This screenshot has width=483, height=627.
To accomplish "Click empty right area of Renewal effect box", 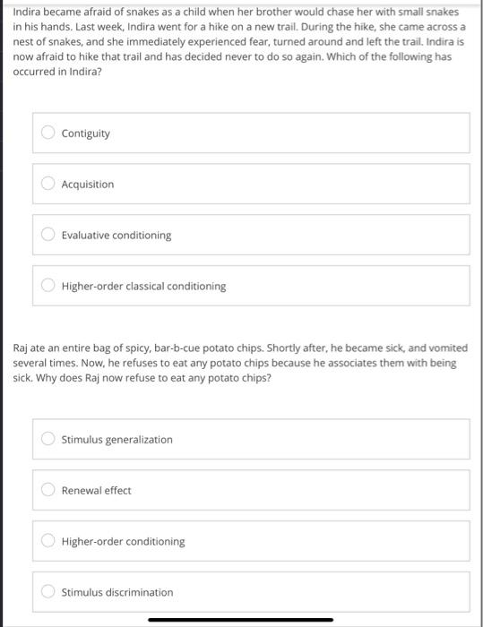I will (320, 490).
